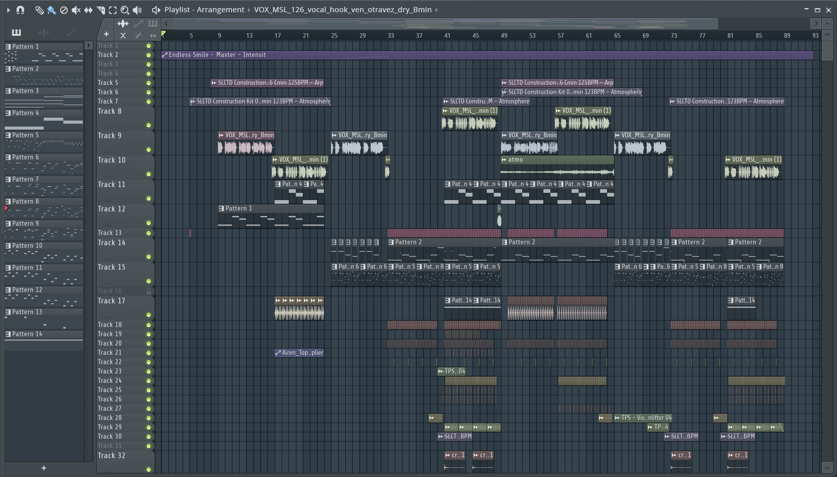Click the fade curve icon
Viewport: 837px width, 477px height.
[138, 35]
